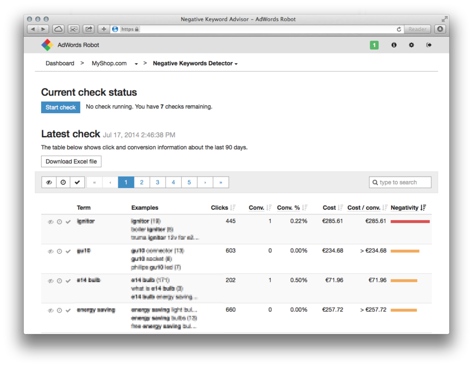Viewport: 473px width, 367px height.
Task: Mark the e14 bulb row as checked
Action: [x=68, y=281]
